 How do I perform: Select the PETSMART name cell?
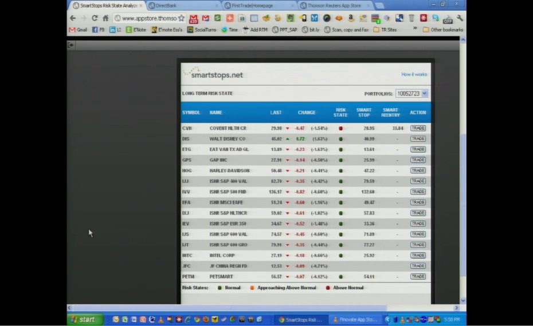pyautogui.click(x=221, y=276)
